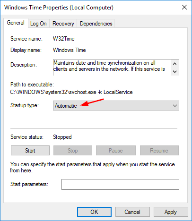Switch to the Dependencies tab
192x221 pixels.
(x=96, y=24)
